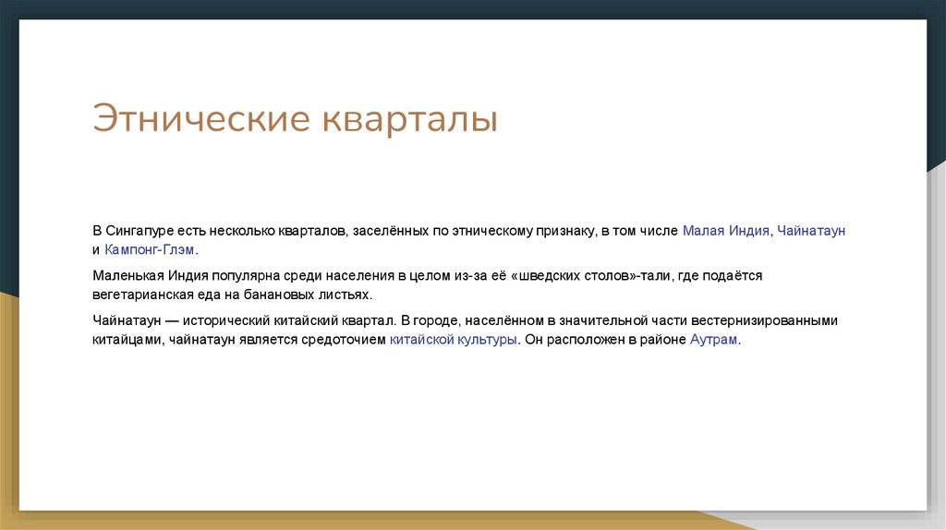Open the Малая Индия link
Screen dimensions: 946x530
click(726, 231)
